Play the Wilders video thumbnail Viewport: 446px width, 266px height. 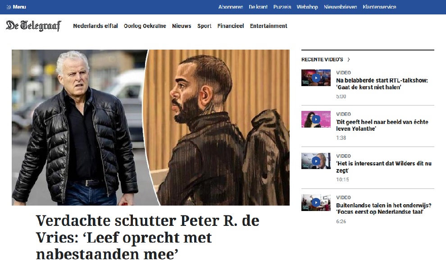tap(316, 161)
